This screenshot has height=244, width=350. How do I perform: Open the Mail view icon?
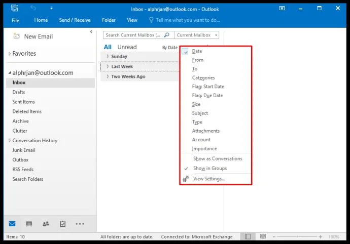click(12, 224)
